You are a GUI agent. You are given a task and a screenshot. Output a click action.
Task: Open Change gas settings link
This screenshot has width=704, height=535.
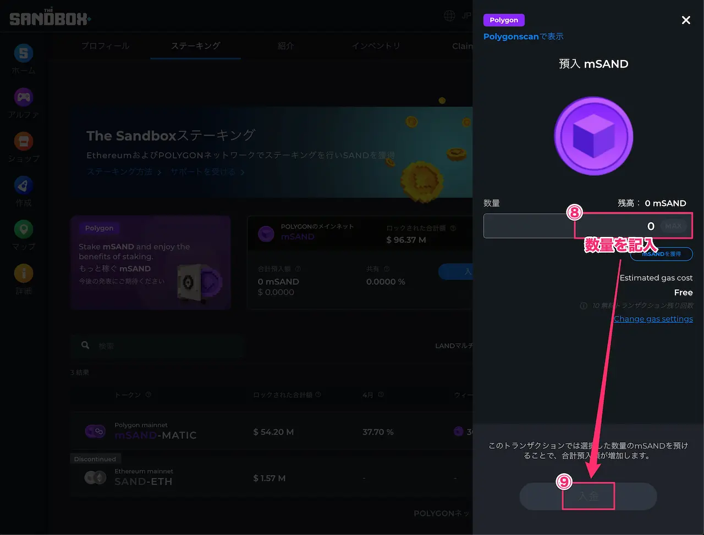pos(653,319)
